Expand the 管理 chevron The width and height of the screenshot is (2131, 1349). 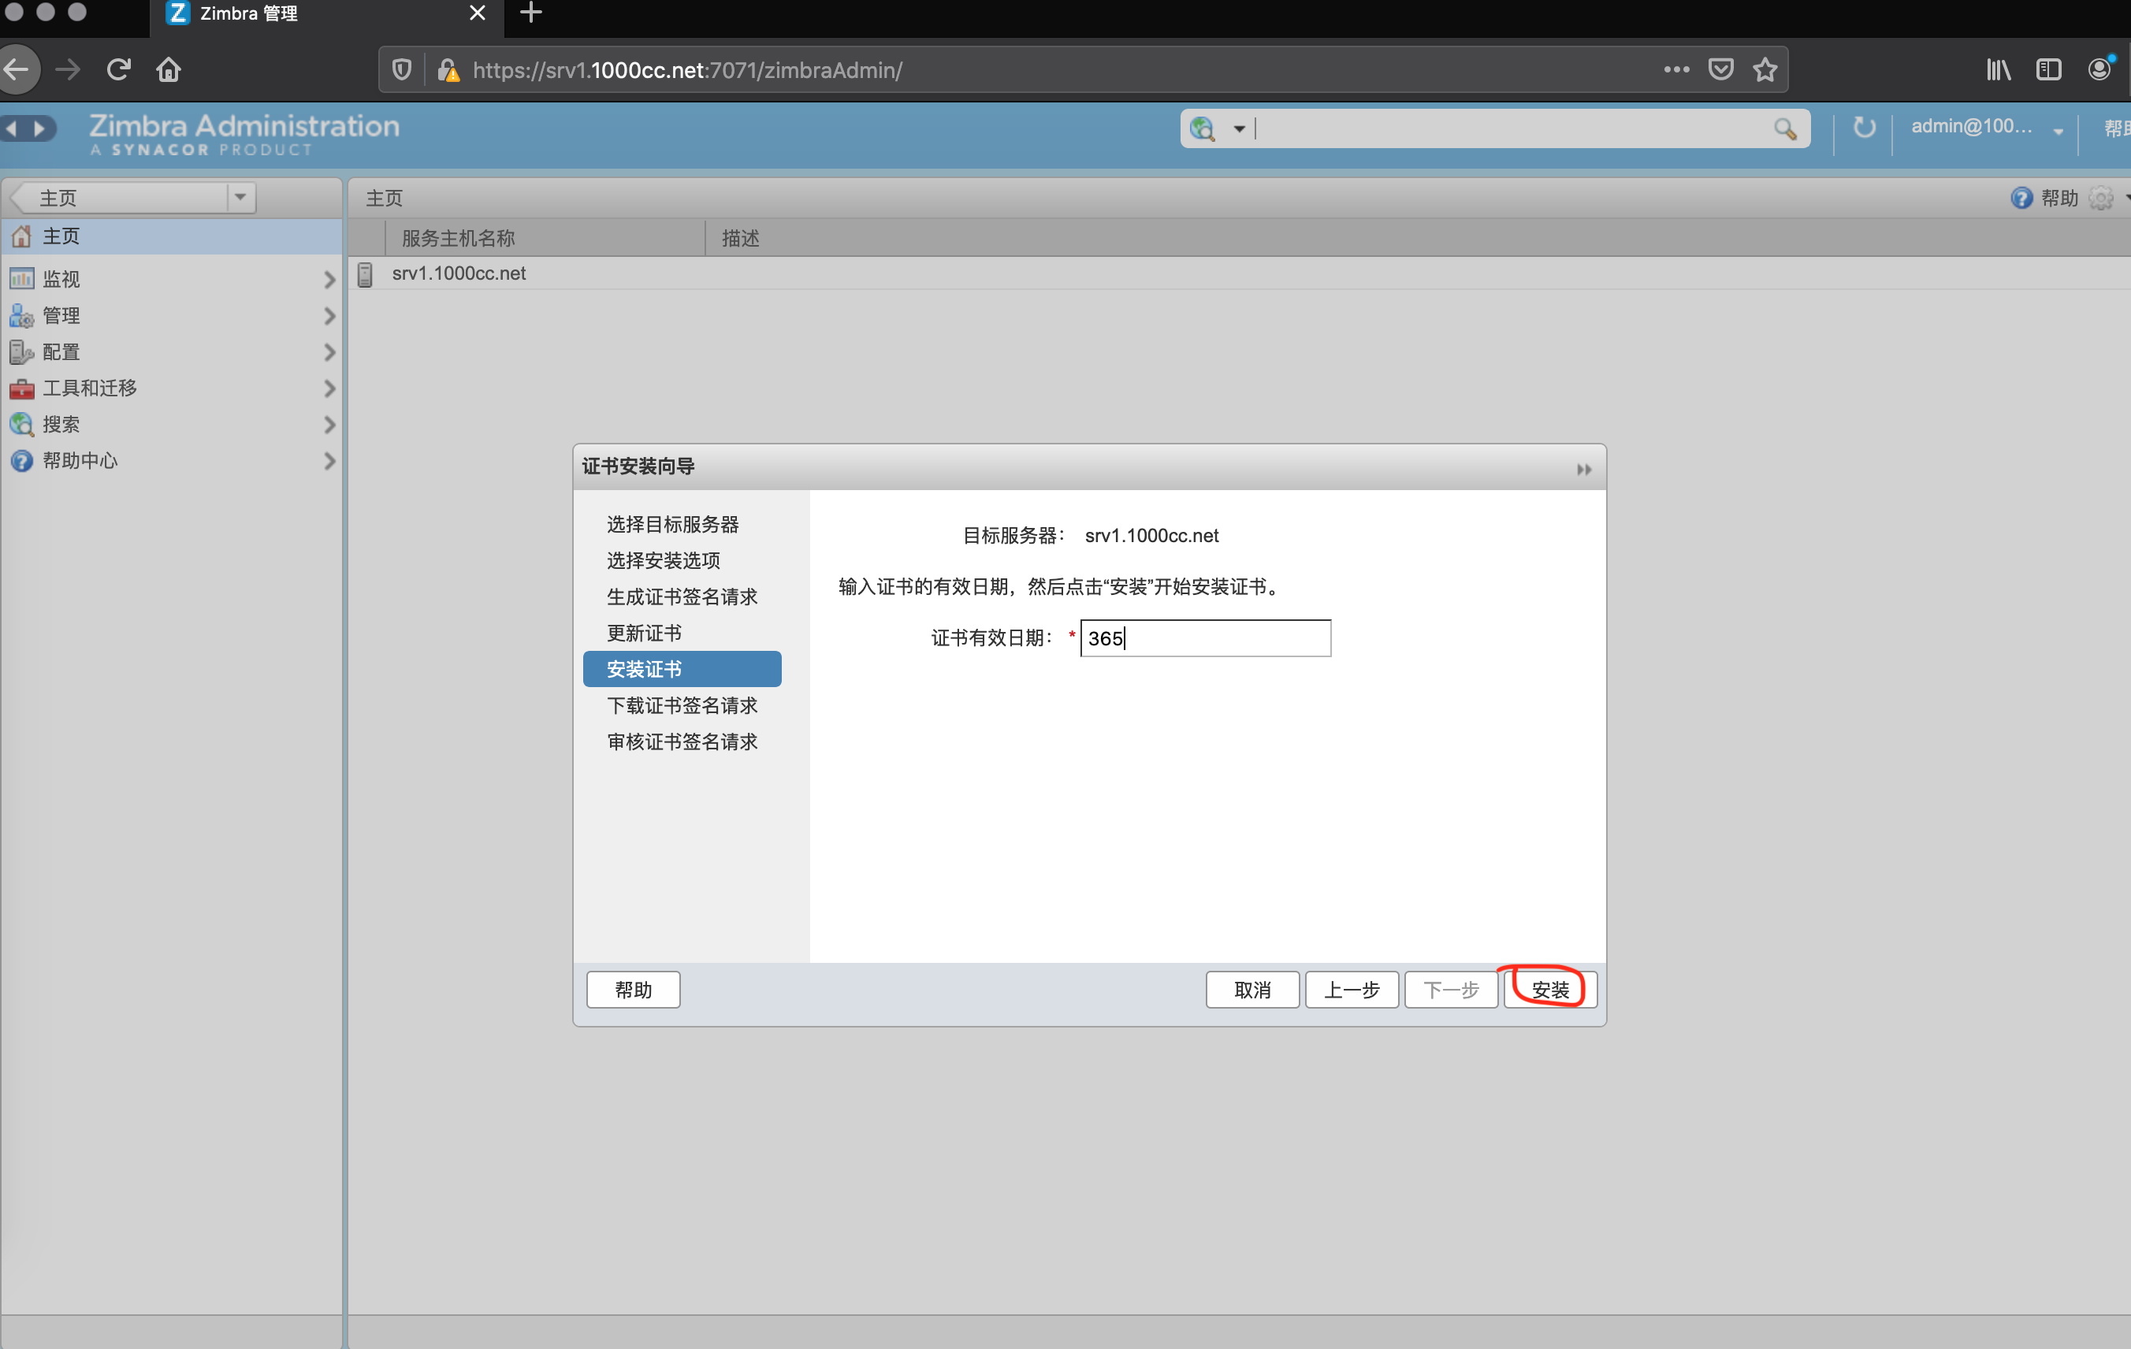tap(329, 316)
